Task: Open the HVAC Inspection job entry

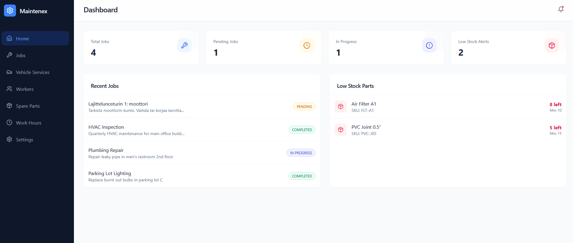Action: click(x=106, y=127)
